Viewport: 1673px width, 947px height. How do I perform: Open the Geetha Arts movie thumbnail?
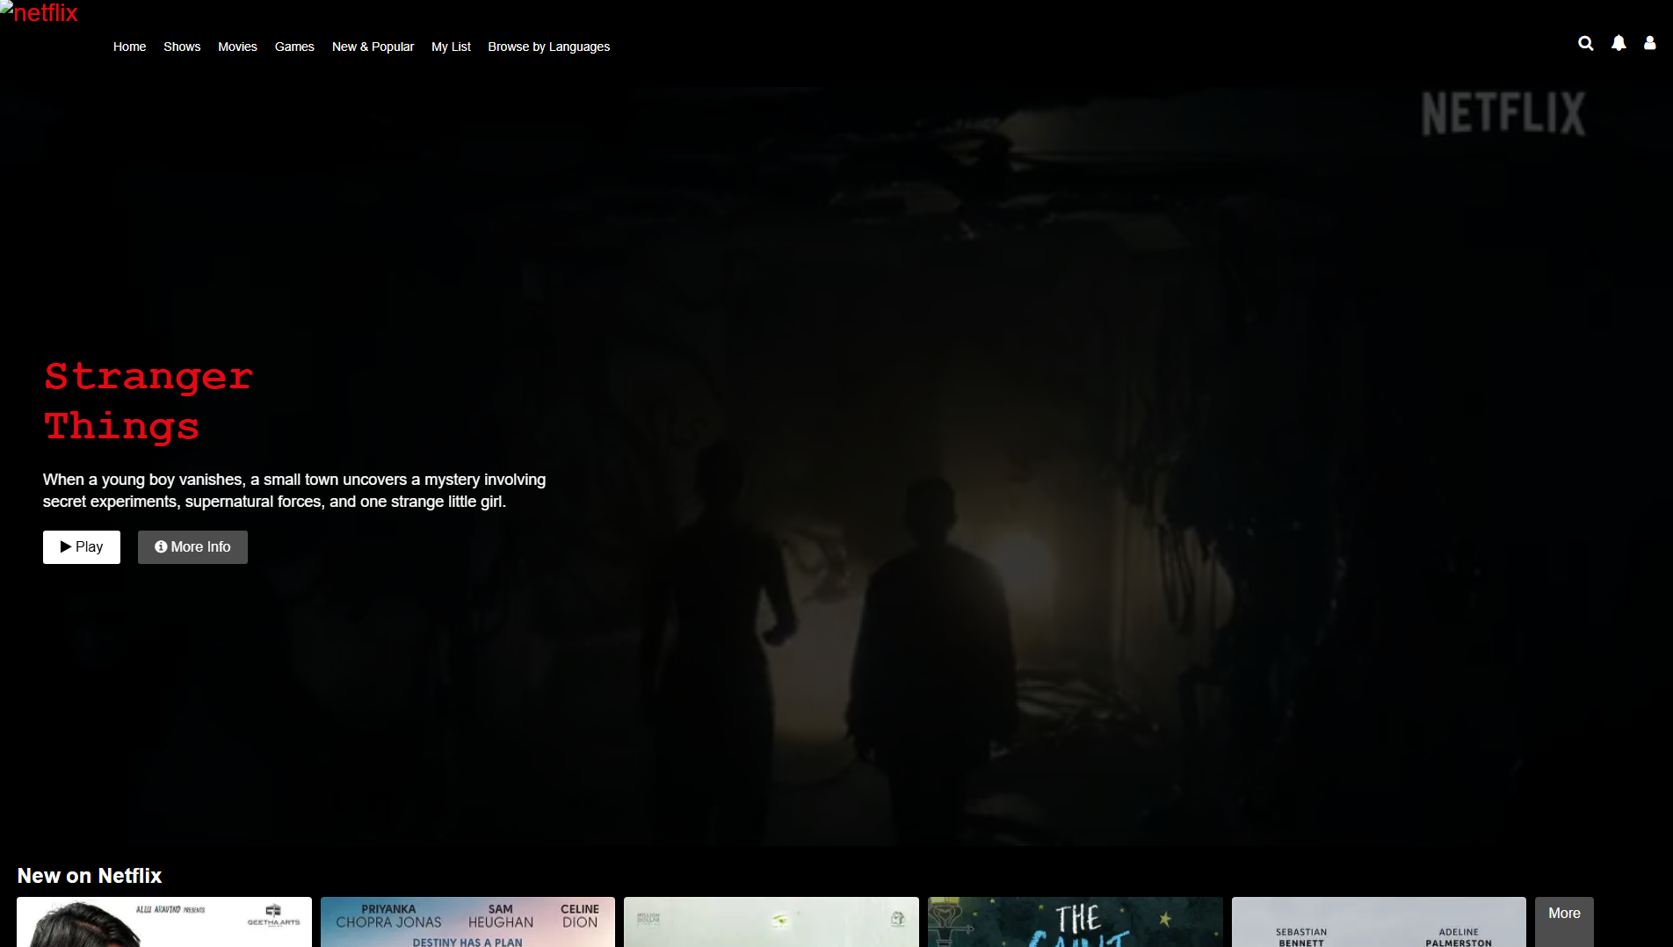[x=164, y=922]
